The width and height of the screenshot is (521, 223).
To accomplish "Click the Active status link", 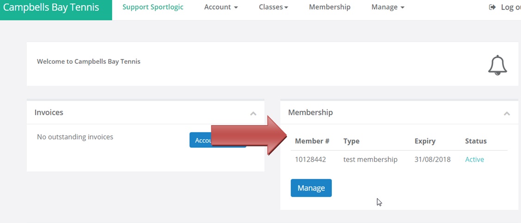I will (474, 159).
